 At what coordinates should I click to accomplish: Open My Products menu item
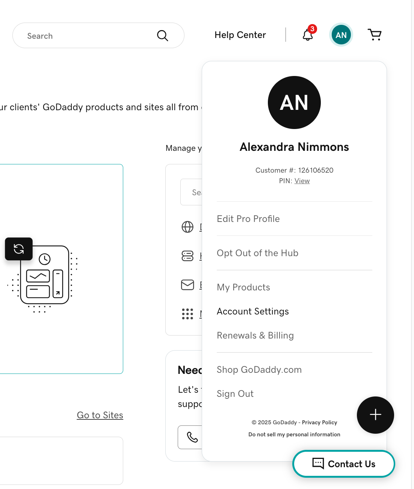tap(243, 287)
